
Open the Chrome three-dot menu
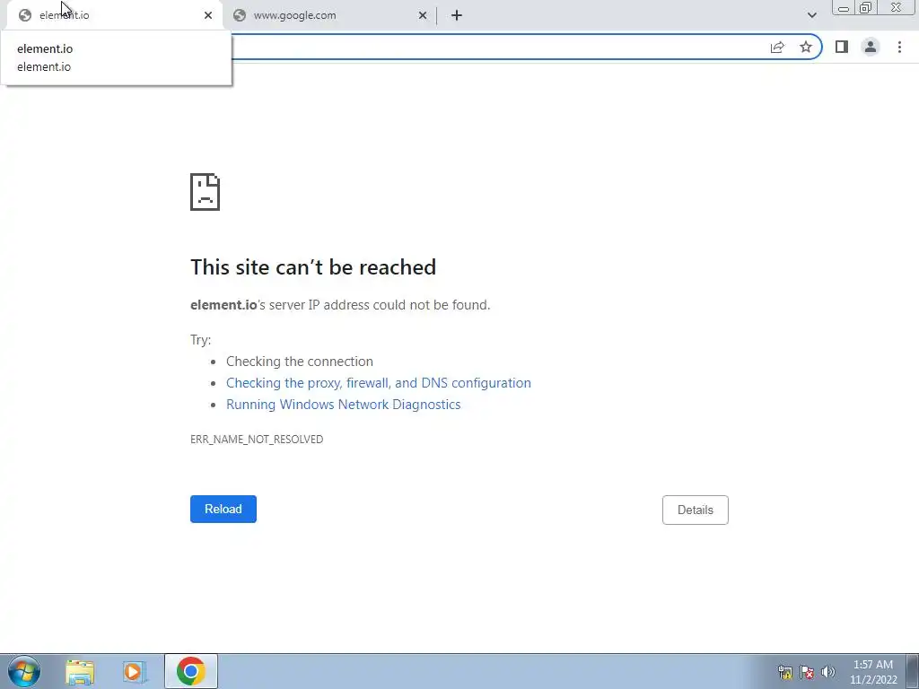click(x=899, y=47)
